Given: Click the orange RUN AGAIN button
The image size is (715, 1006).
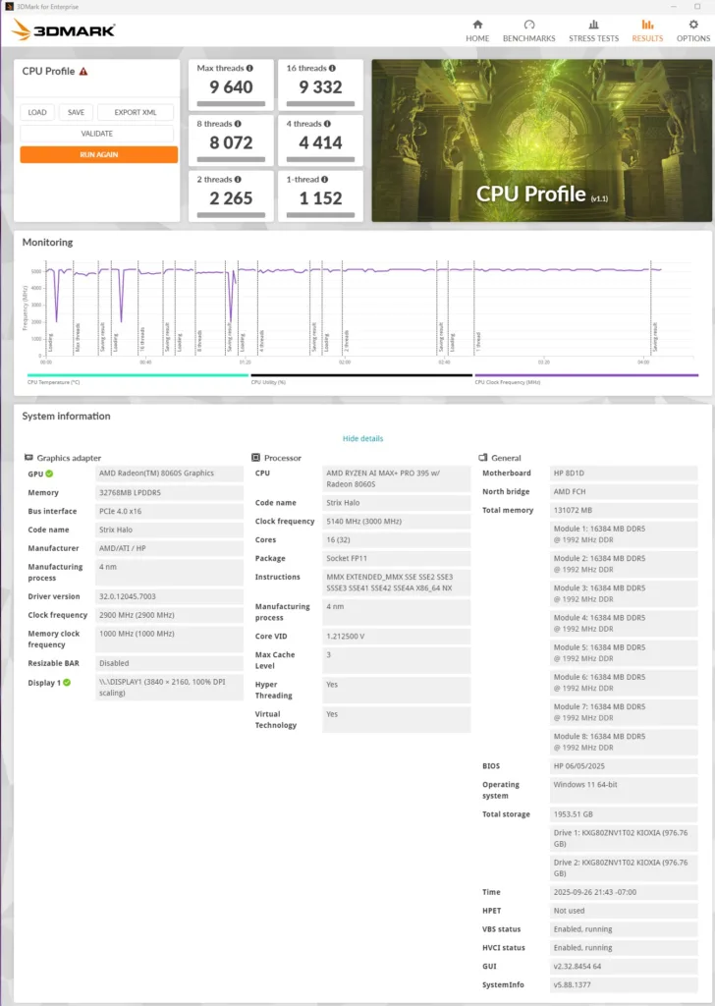Looking at the screenshot, I should pyautogui.click(x=99, y=155).
